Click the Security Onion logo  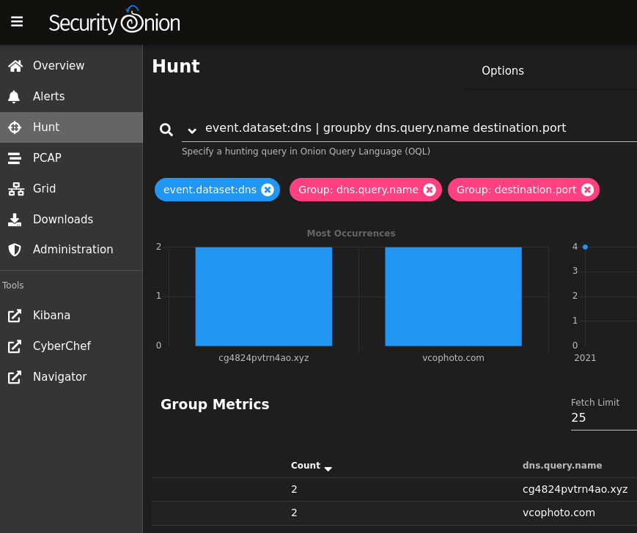(x=114, y=20)
